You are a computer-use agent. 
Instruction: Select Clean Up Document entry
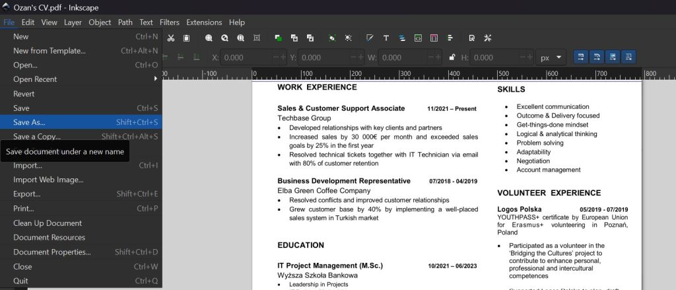coord(81,223)
